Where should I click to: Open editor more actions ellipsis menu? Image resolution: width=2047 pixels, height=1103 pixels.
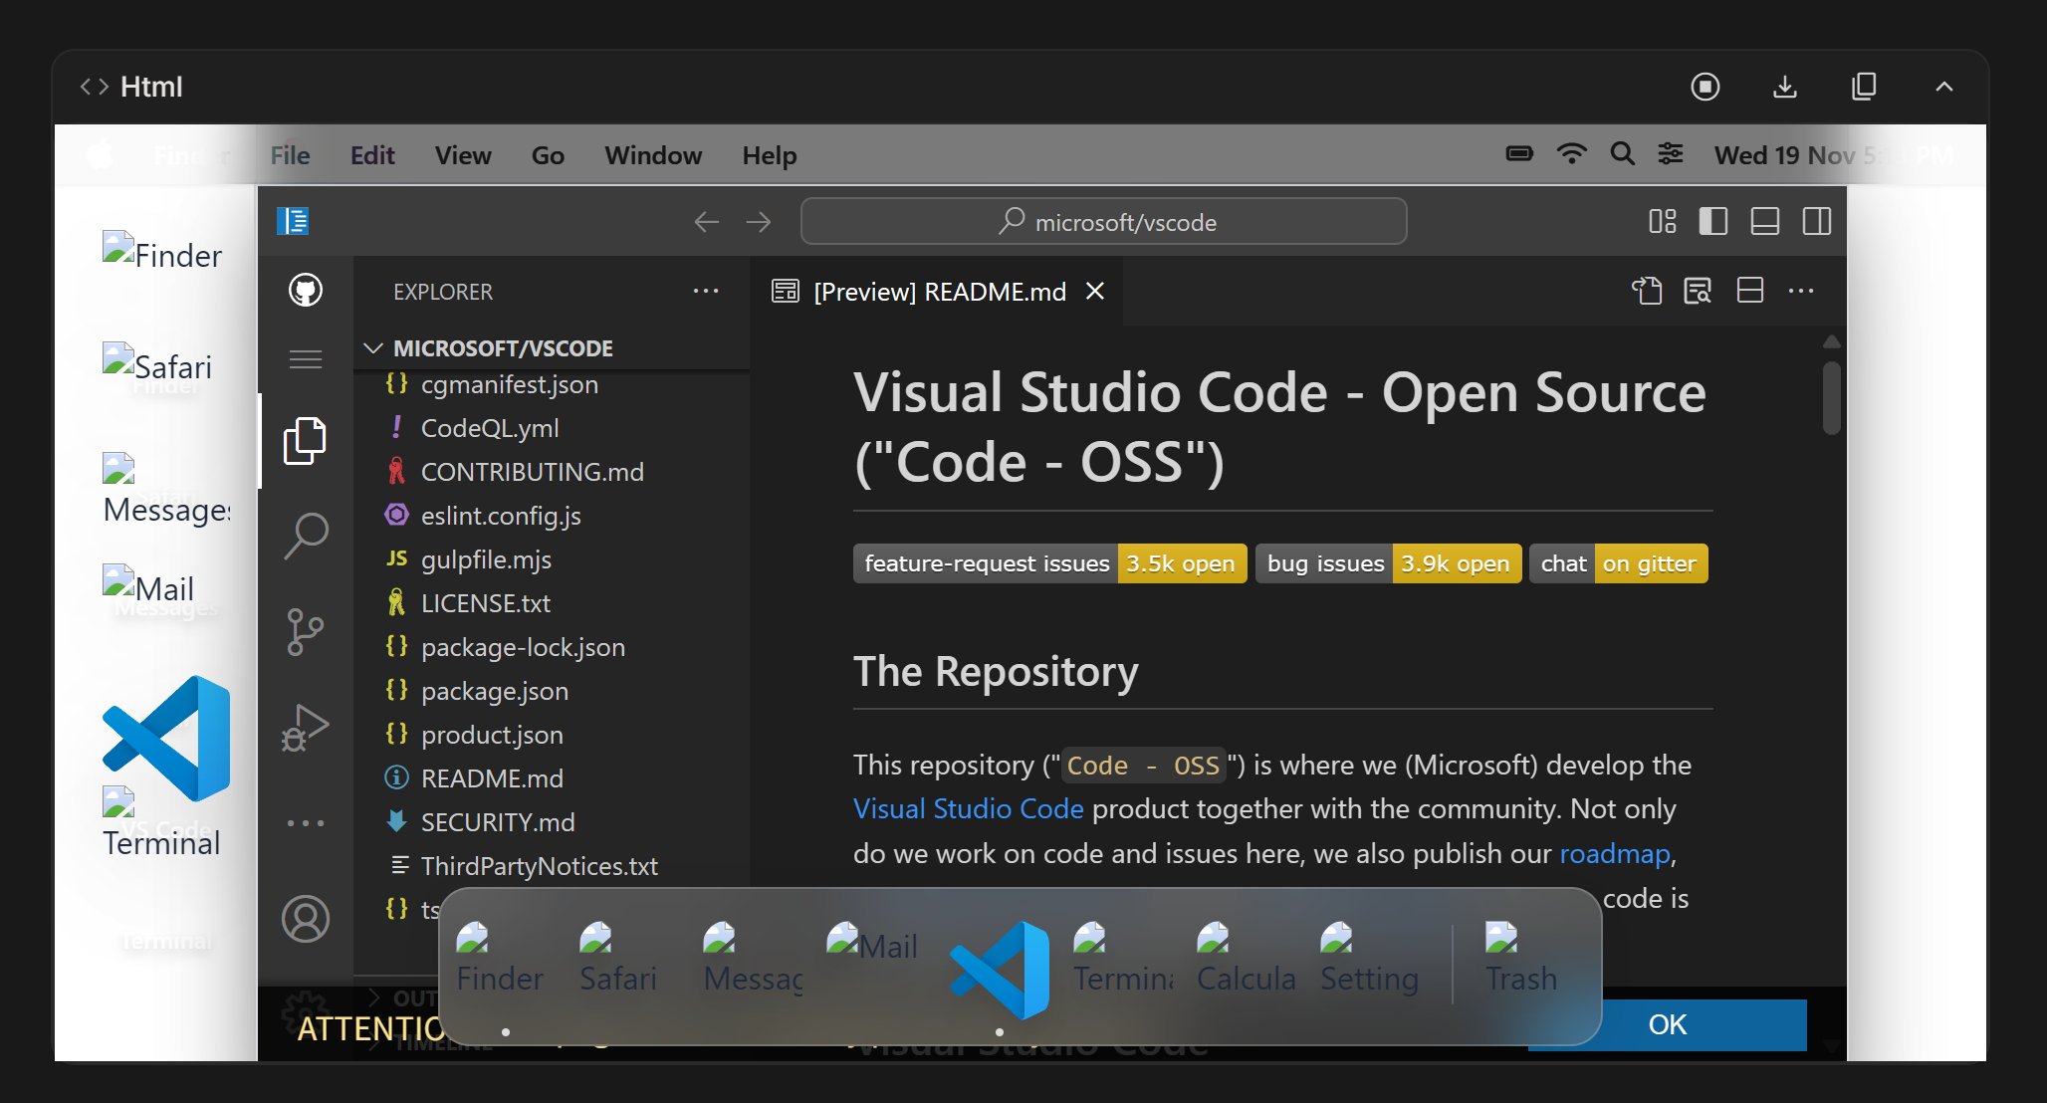1800,291
